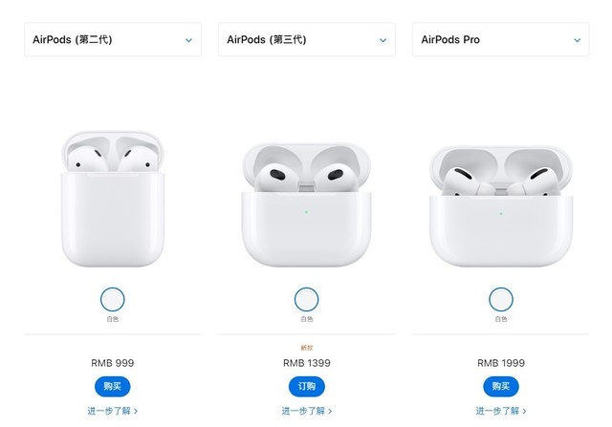Screen dimensions: 612x427
Task: Click the AirPods Pro product image
Action: (501, 206)
